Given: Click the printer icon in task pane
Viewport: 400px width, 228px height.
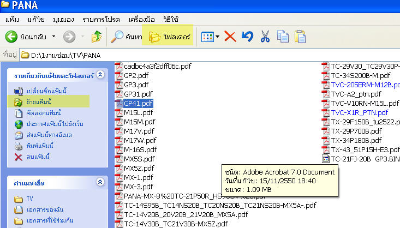Looking at the screenshot, I should [19, 146].
